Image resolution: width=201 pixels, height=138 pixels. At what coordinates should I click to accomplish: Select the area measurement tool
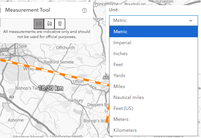coord(49,24)
